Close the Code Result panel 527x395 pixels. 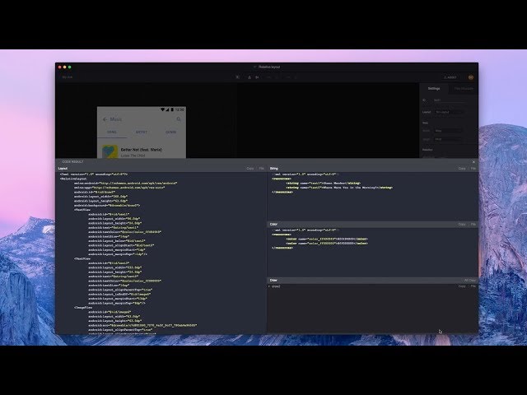pos(473,161)
